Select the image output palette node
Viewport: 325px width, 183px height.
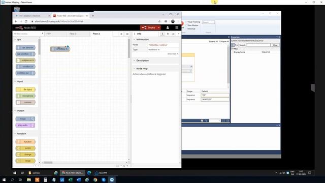pos(25,119)
